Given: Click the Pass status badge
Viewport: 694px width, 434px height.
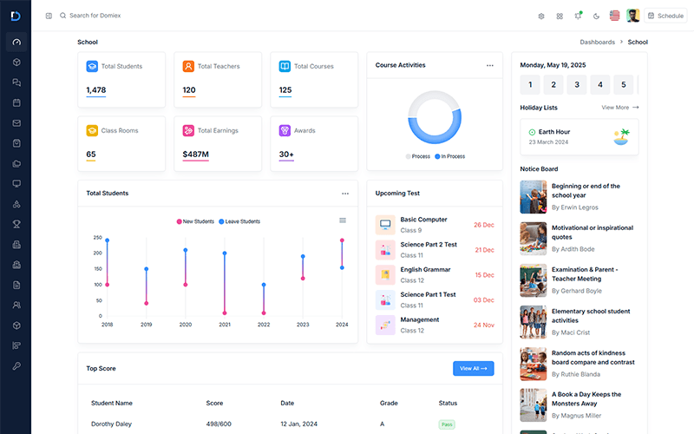Looking at the screenshot, I should point(447,424).
